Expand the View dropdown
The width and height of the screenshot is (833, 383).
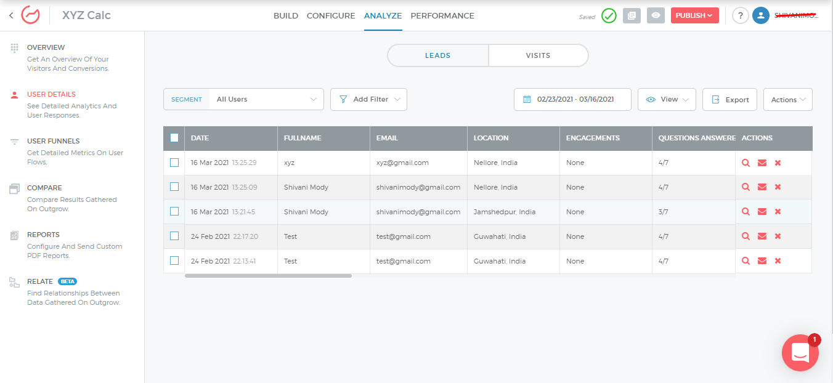pos(667,99)
